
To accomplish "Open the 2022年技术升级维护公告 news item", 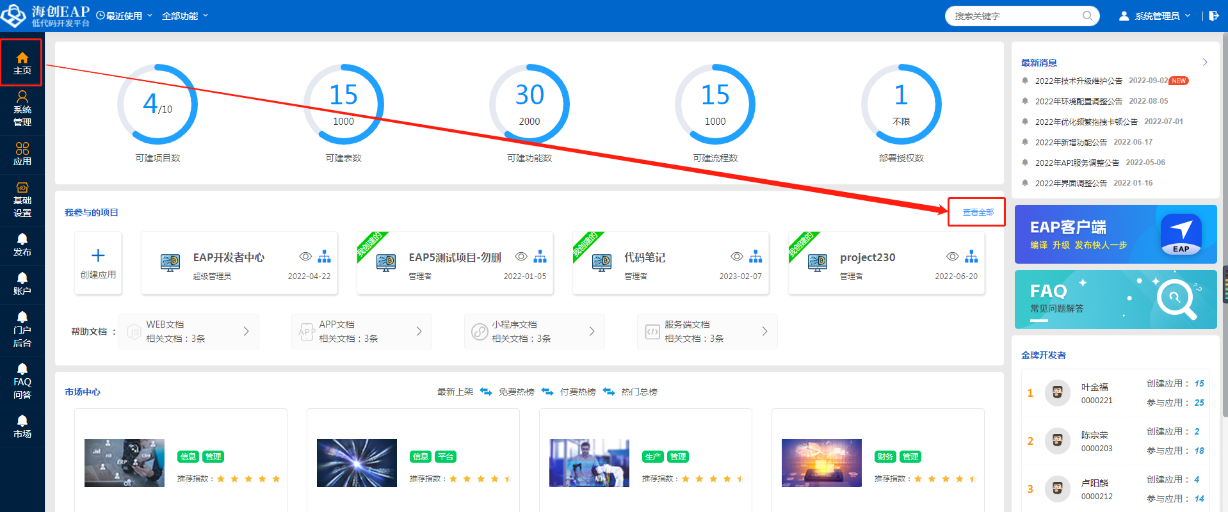I will 1078,81.
